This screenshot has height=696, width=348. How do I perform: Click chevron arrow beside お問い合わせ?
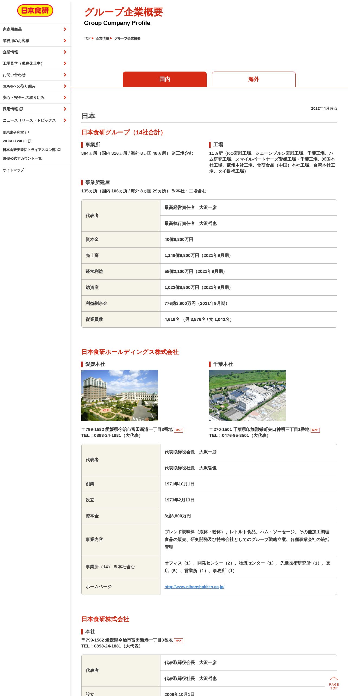pos(65,75)
